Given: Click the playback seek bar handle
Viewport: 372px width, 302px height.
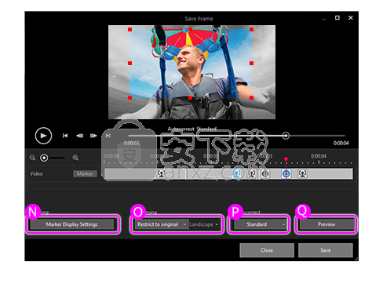Looking at the screenshot, I should click(286, 136).
